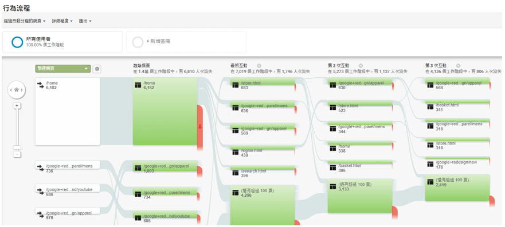The height and width of the screenshot is (227, 505).
Task: Click the /basket.html node icon in 第 3 次互動
Action: pos(430,107)
